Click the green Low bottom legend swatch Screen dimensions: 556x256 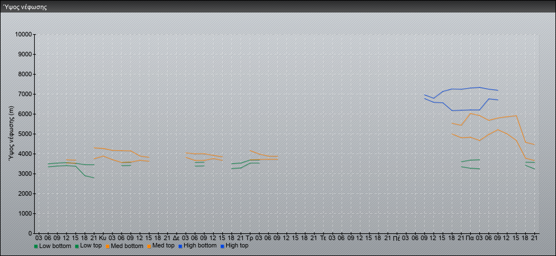tap(36, 246)
